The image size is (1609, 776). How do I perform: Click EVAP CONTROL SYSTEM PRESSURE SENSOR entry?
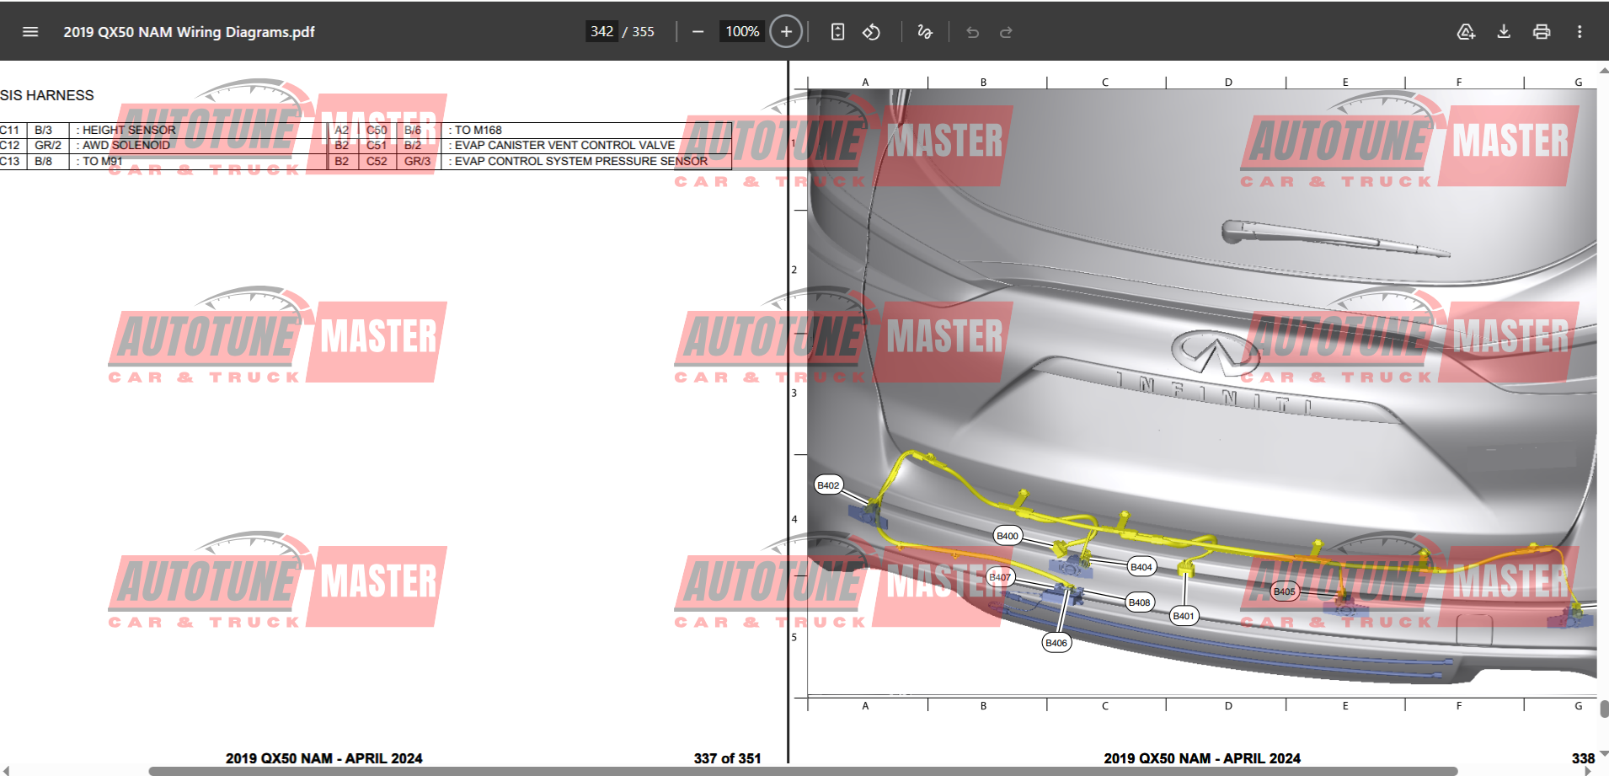click(x=580, y=161)
